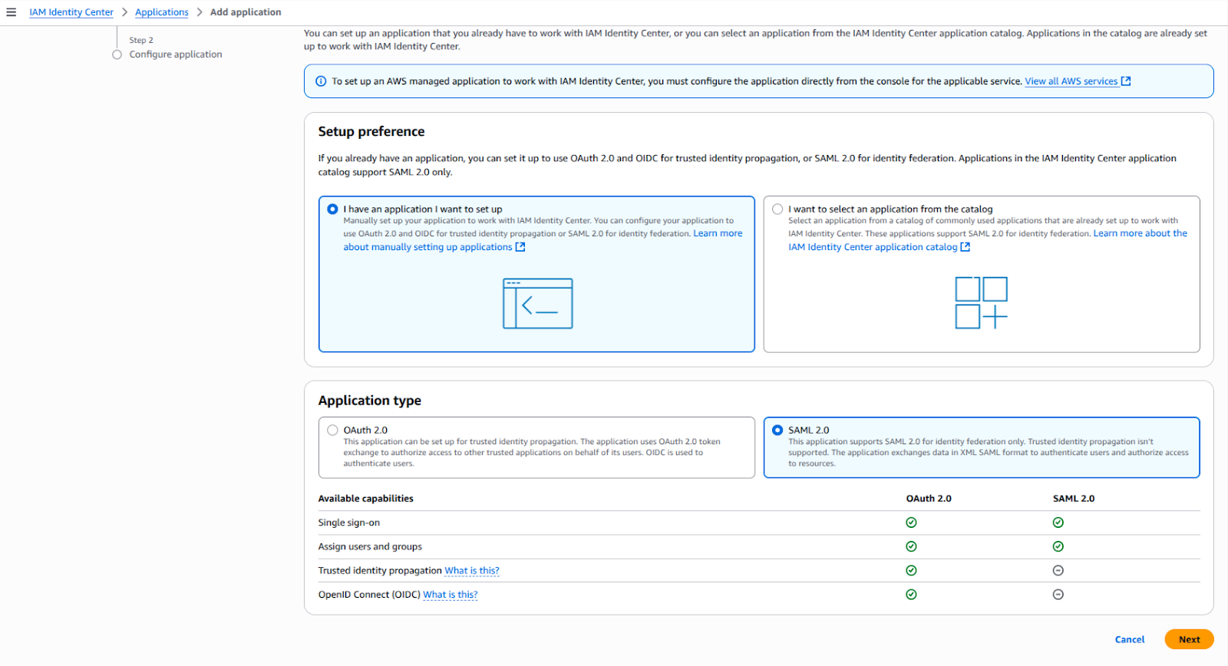Click external link icon after application catalog link
This screenshot has height=666, width=1228.
click(x=966, y=247)
